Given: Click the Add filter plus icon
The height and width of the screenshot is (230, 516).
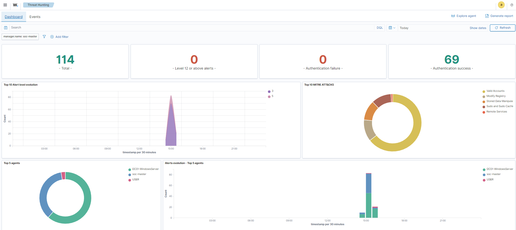Looking at the screenshot, I should click(x=52, y=37).
